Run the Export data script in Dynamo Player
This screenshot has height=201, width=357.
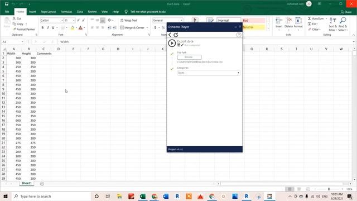click(x=172, y=43)
